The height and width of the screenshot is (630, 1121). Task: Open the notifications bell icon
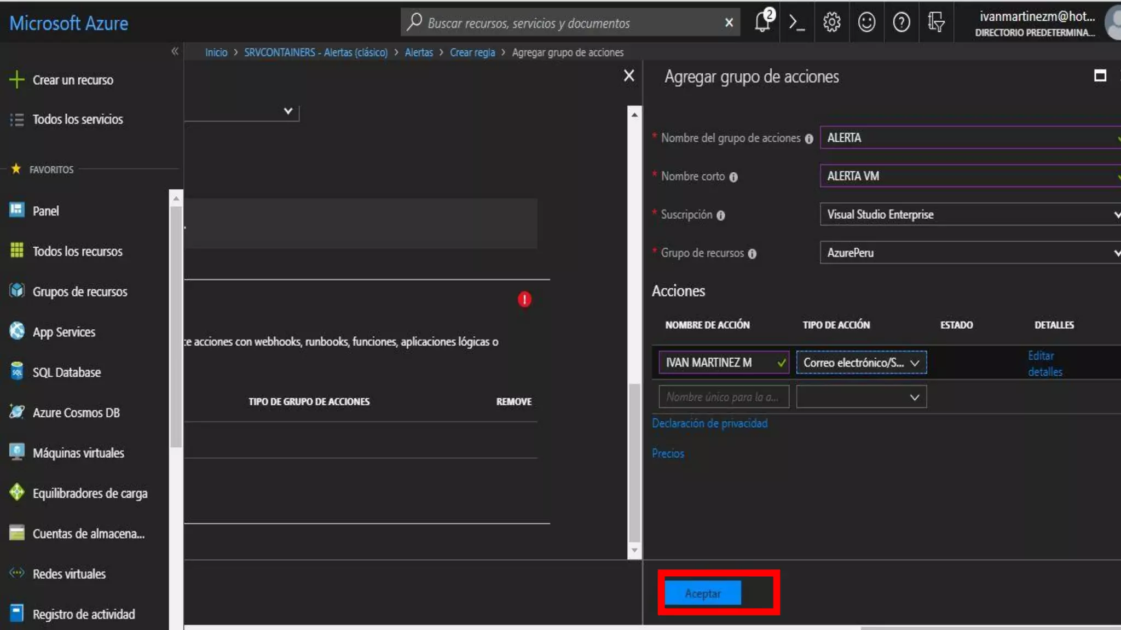pyautogui.click(x=762, y=22)
